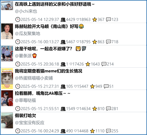Click the followers icon next to 4429
Screen dimensions: 147x135
point(63,20)
